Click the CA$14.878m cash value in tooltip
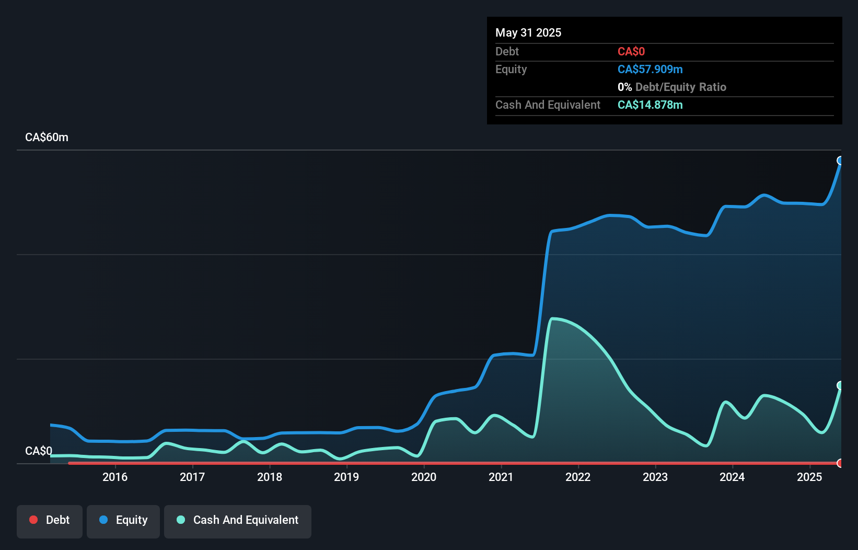This screenshot has height=550, width=858. pyautogui.click(x=650, y=105)
